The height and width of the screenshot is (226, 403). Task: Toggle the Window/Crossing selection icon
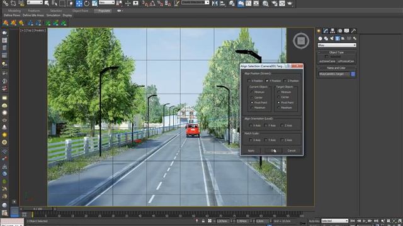[70, 3]
